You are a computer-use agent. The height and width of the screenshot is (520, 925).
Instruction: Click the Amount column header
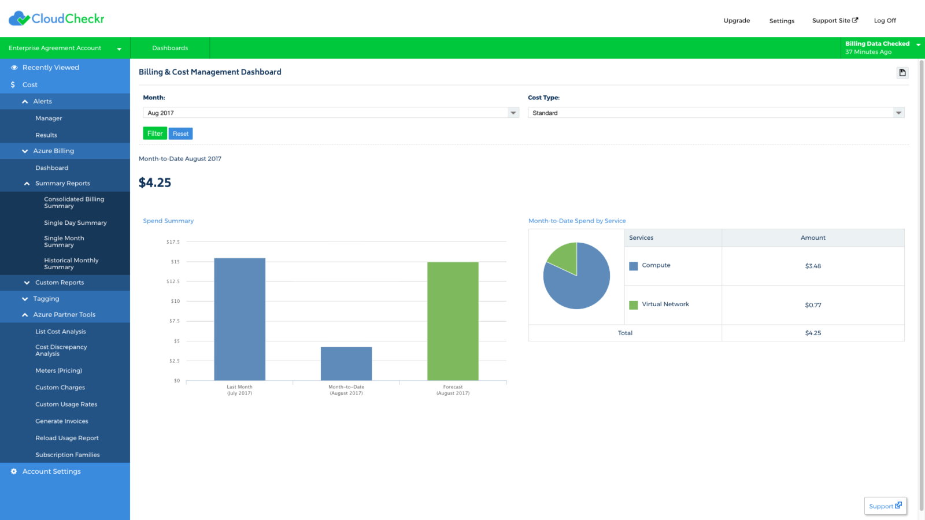813,238
